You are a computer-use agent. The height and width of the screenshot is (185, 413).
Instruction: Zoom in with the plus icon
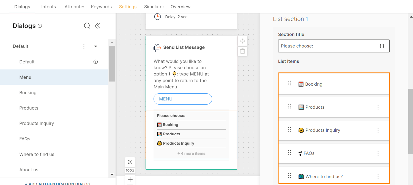[x=130, y=180]
